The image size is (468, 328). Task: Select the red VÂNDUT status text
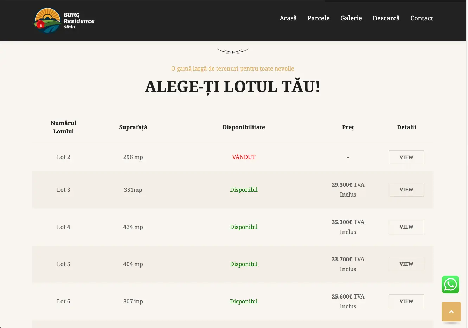tap(244, 157)
